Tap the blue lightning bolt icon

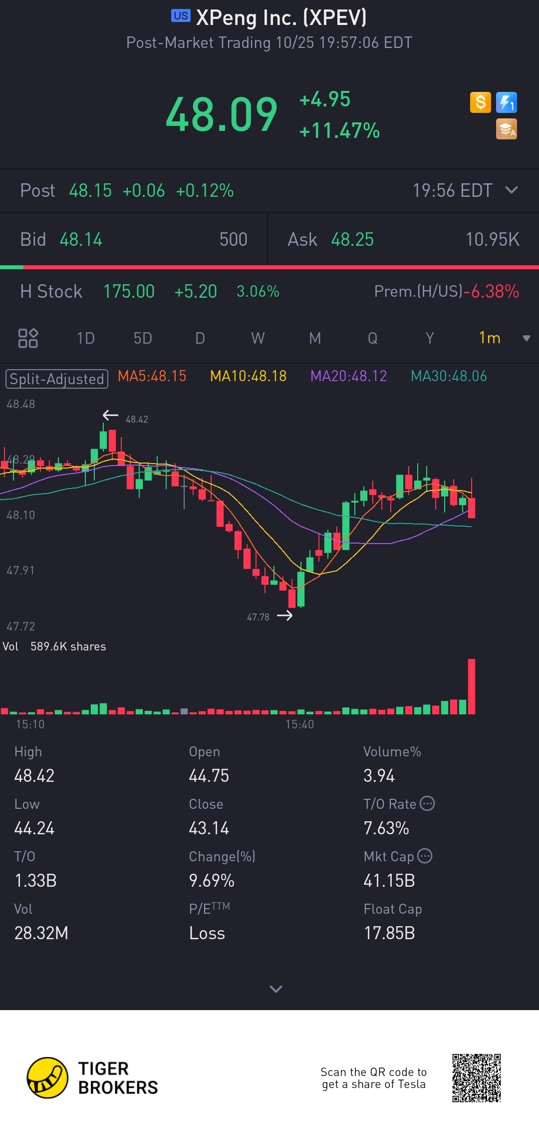[506, 102]
